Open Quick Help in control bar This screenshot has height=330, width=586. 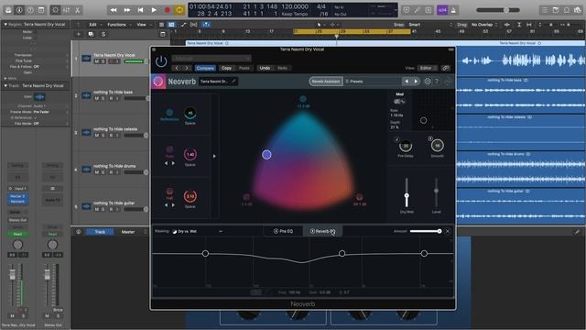(x=30, y=10)
